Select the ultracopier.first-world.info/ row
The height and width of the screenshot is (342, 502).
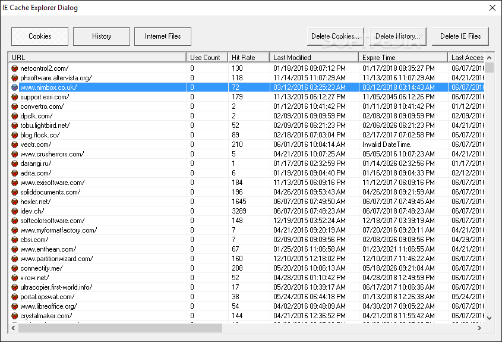(247, 287)
